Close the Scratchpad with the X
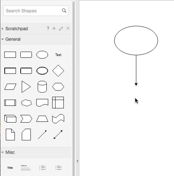Screen dimensions: 174x176 [68, 28]
